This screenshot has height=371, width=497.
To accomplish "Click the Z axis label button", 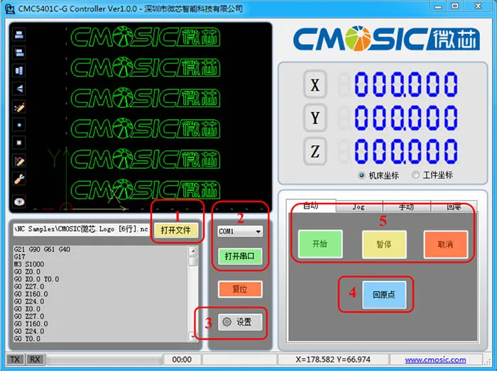I will [315, 151].
